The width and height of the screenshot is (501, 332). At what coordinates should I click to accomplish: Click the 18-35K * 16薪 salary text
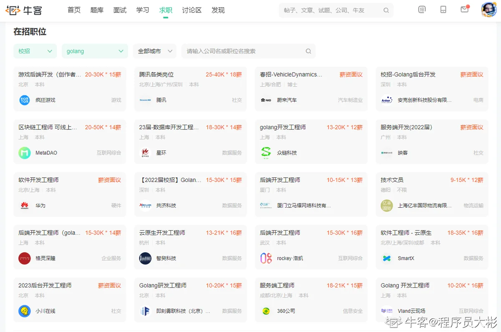click(x=466, y=233)
